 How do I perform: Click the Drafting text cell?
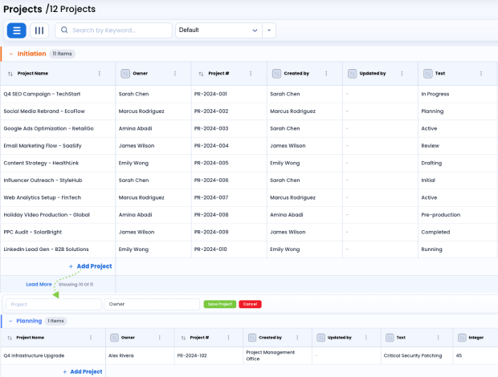[431, 164]
